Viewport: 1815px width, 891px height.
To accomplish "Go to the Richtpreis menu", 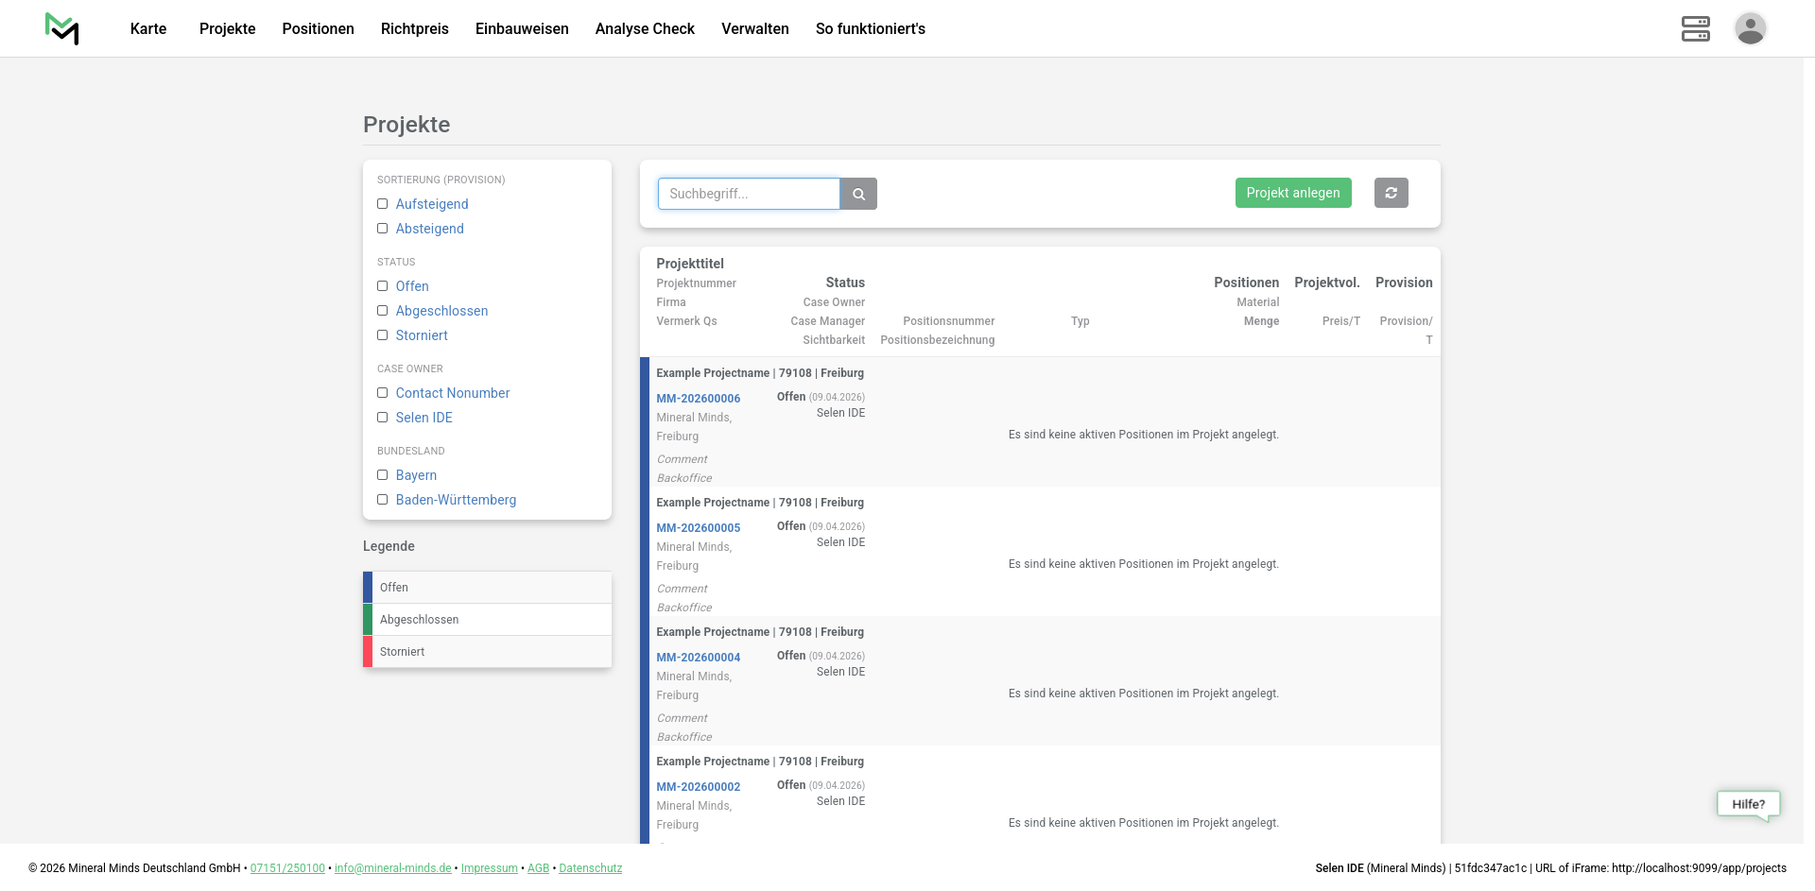I will coord(414,28).
